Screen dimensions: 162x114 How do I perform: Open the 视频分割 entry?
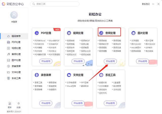85,44
